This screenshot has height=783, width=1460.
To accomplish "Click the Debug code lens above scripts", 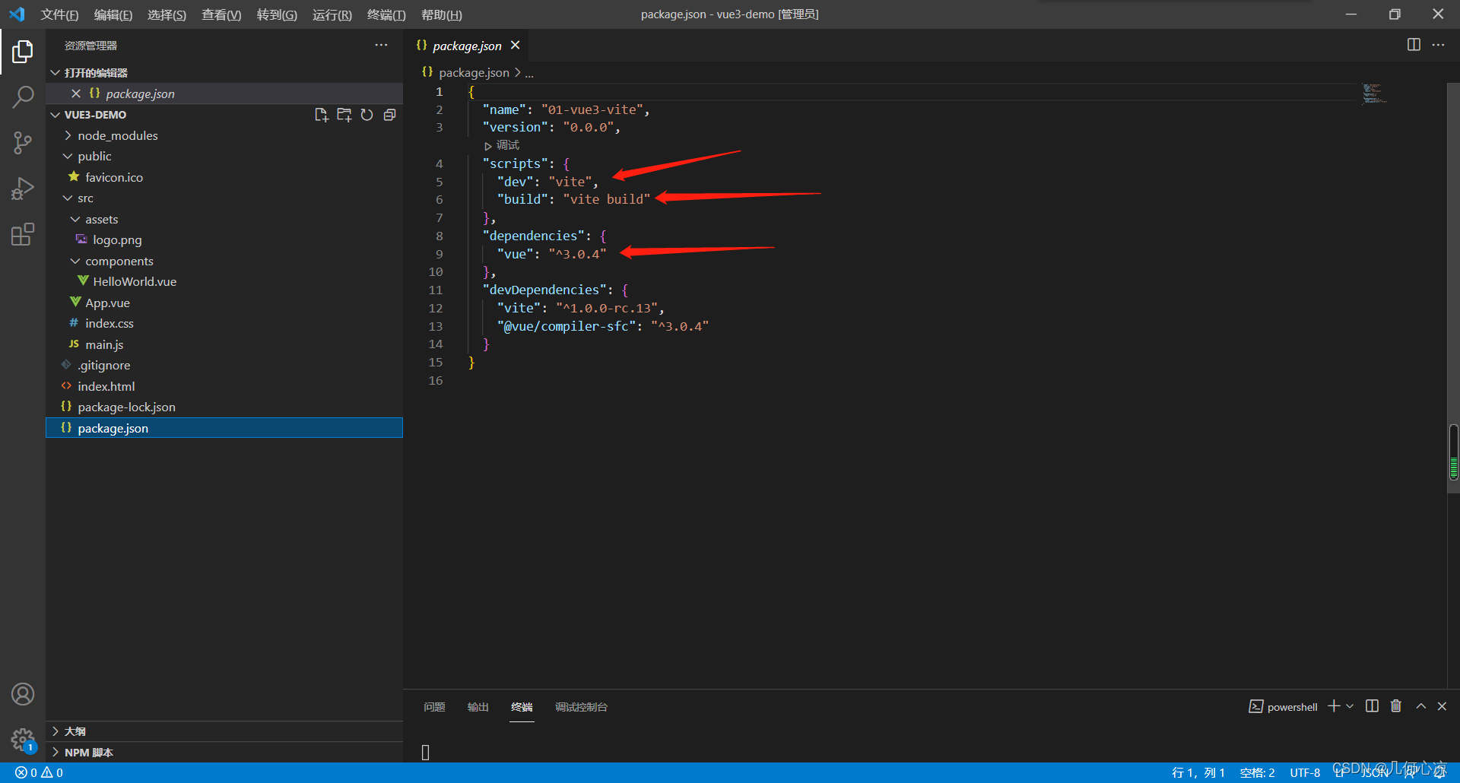I will coord(502,145).
